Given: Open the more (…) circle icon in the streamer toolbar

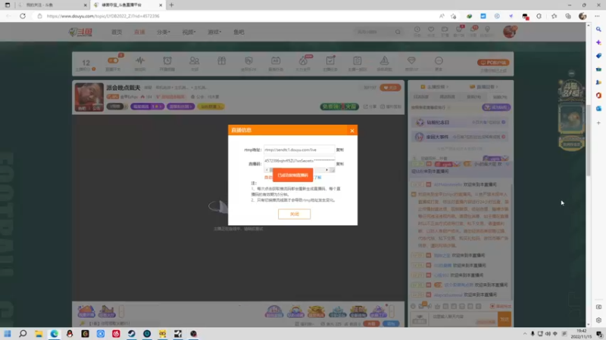Looking at the screenshot, I should pyautogui.click(x=439, y=60).
